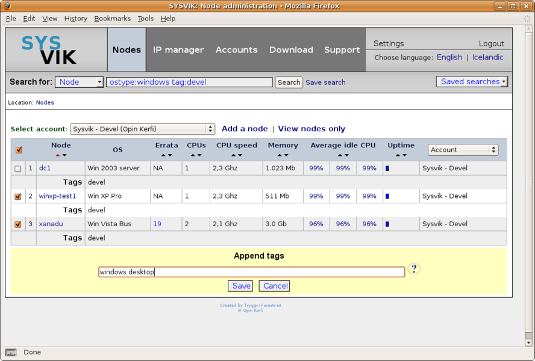Screen dimensions: 535x361
Task: Click the Search button
Action: pos(289,82)
